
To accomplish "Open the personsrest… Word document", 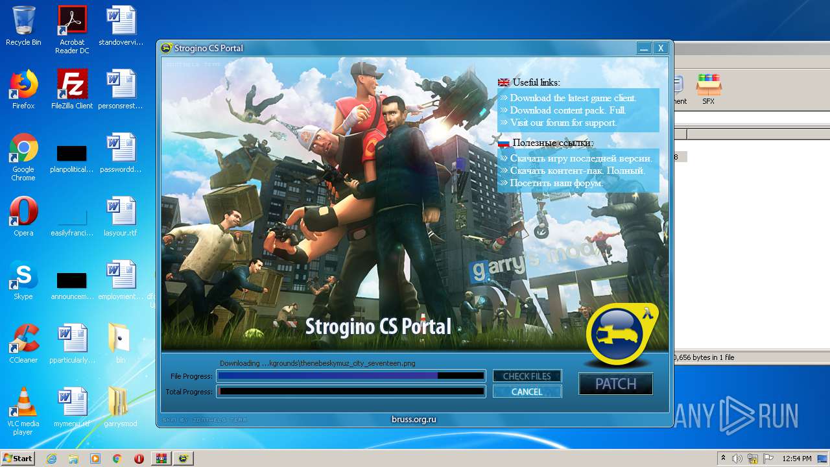I will (121, 90).
